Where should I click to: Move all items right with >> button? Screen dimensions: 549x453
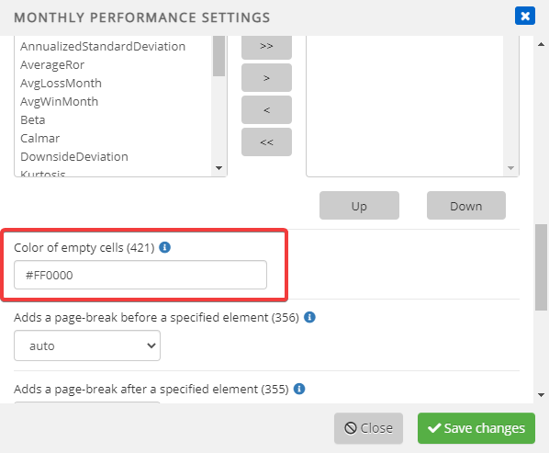tap(266, 46)
